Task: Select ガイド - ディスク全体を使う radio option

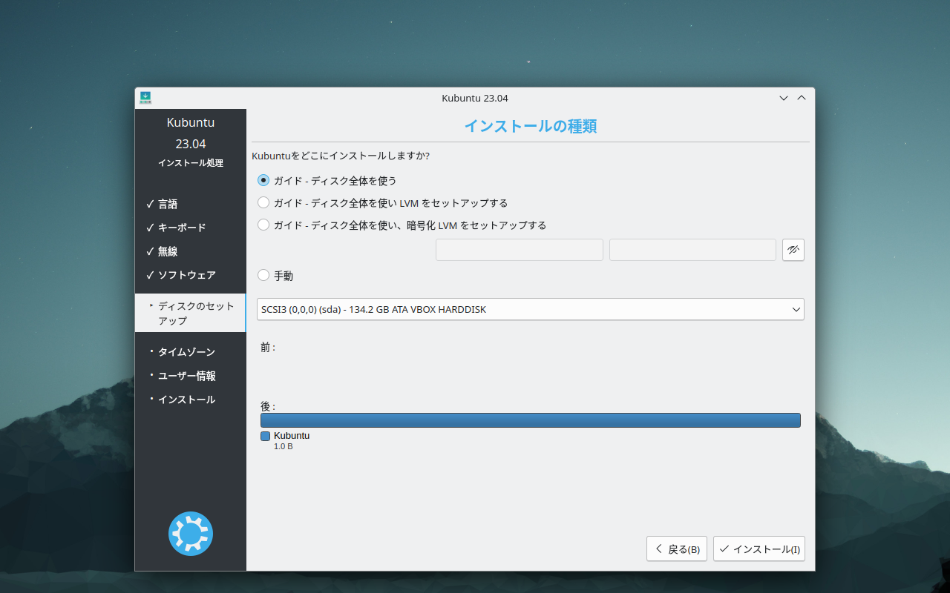Action: [327, 180]
